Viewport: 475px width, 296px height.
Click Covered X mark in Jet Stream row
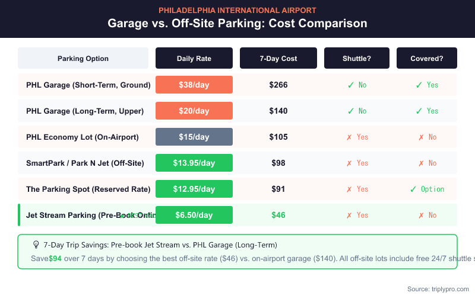(x=420, y=215)
